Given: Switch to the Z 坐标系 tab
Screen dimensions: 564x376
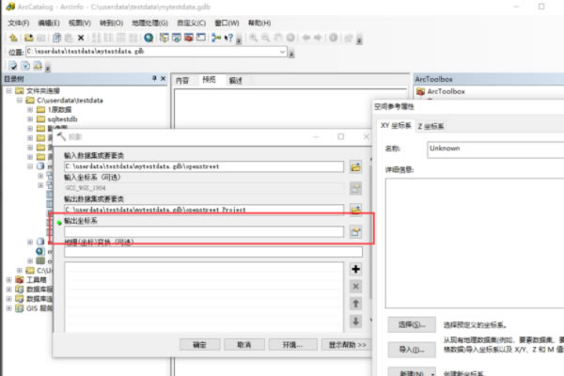Looking at the screenshot, I should pos(431,126).
